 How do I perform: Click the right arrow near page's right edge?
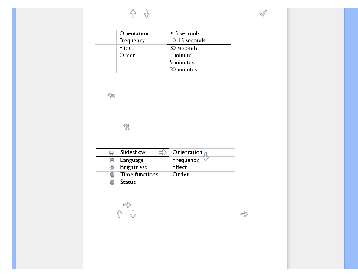[x=244, y=214]
